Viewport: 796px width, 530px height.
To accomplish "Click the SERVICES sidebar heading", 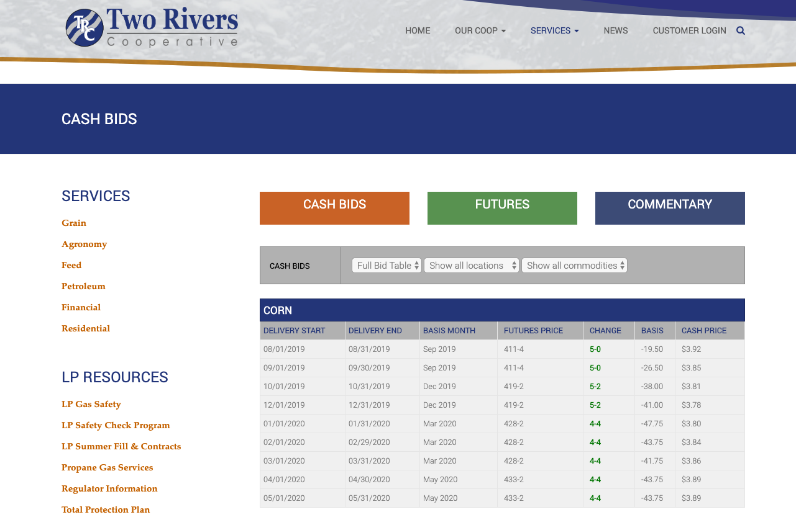I will click(96, 196).
